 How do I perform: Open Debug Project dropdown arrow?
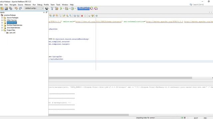tap(70, 8)
